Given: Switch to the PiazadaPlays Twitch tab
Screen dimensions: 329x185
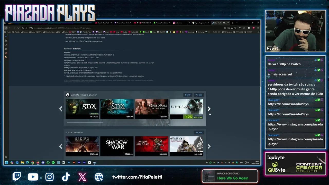Looking at the screenshot, I should point(123,23).
